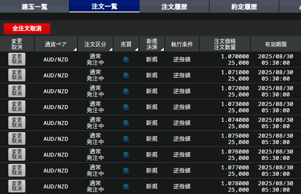This screenshot has width=301, height=194.
Task: Click the 変更取消 column header
Action: 17,44
